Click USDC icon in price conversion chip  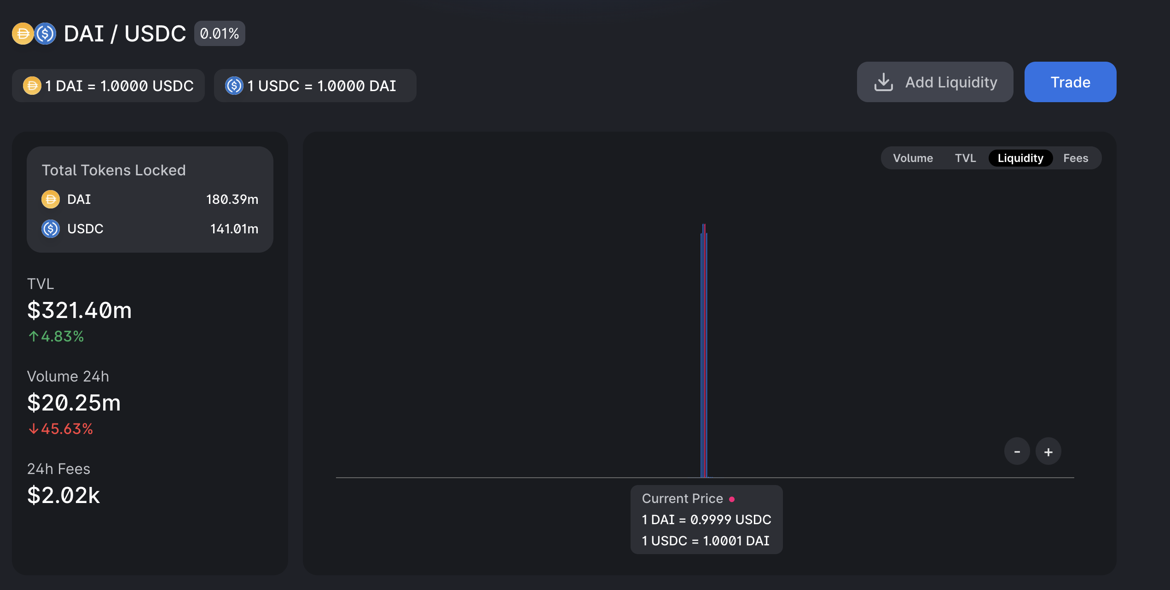[x=234, y=86]
